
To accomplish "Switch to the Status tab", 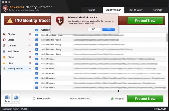I will click(x=91, y=10).
